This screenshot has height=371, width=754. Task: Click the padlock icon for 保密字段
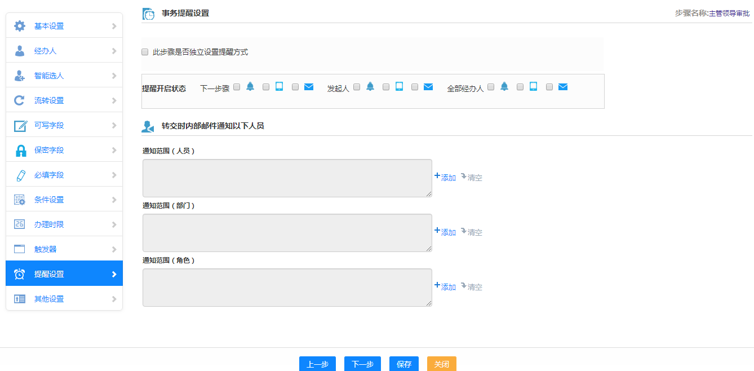coord(20,151)
